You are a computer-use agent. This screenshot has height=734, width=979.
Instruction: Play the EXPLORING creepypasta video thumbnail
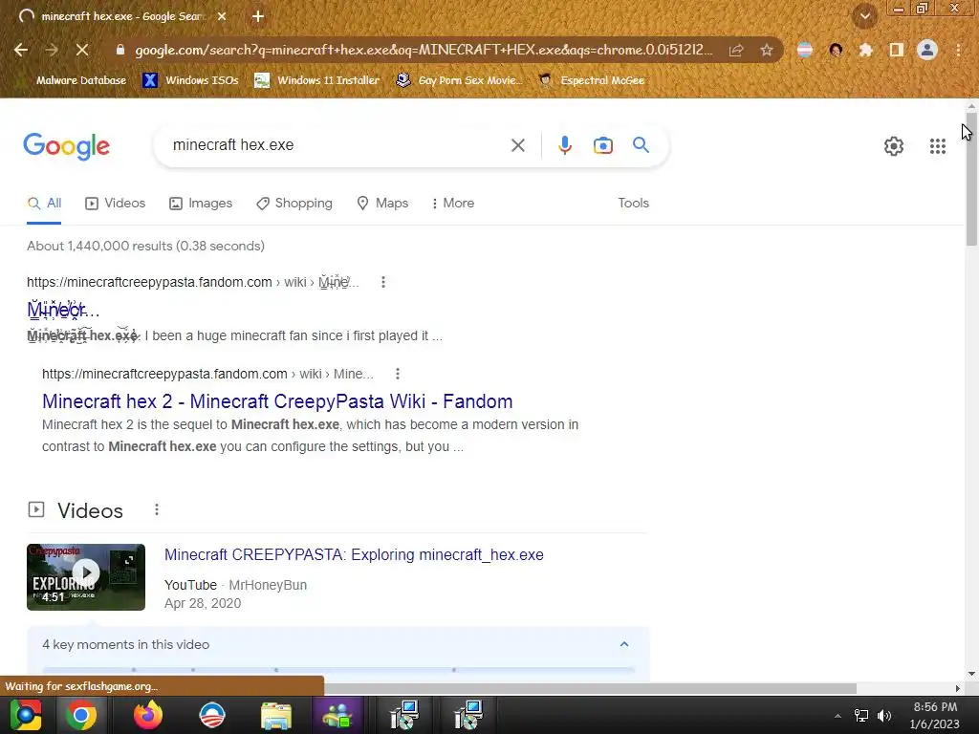click(86, 576)
